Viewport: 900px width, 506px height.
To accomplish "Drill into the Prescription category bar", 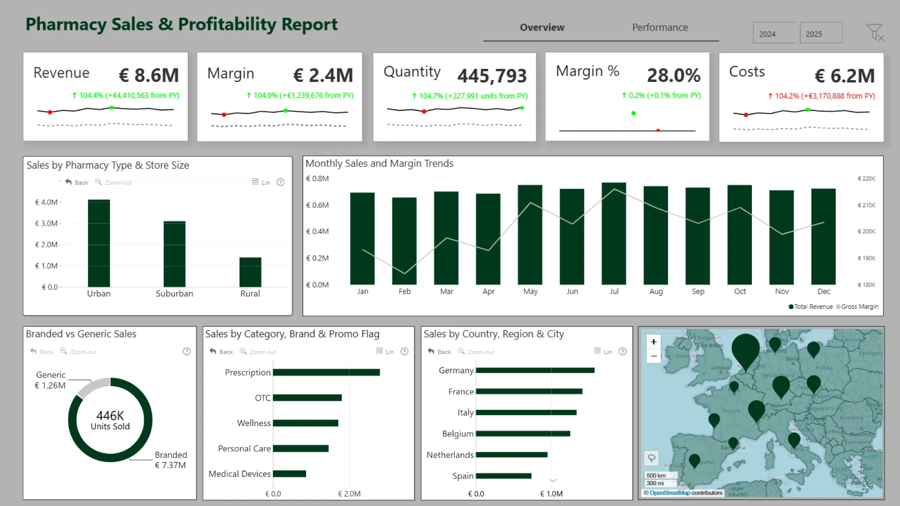I will [326, 372].
